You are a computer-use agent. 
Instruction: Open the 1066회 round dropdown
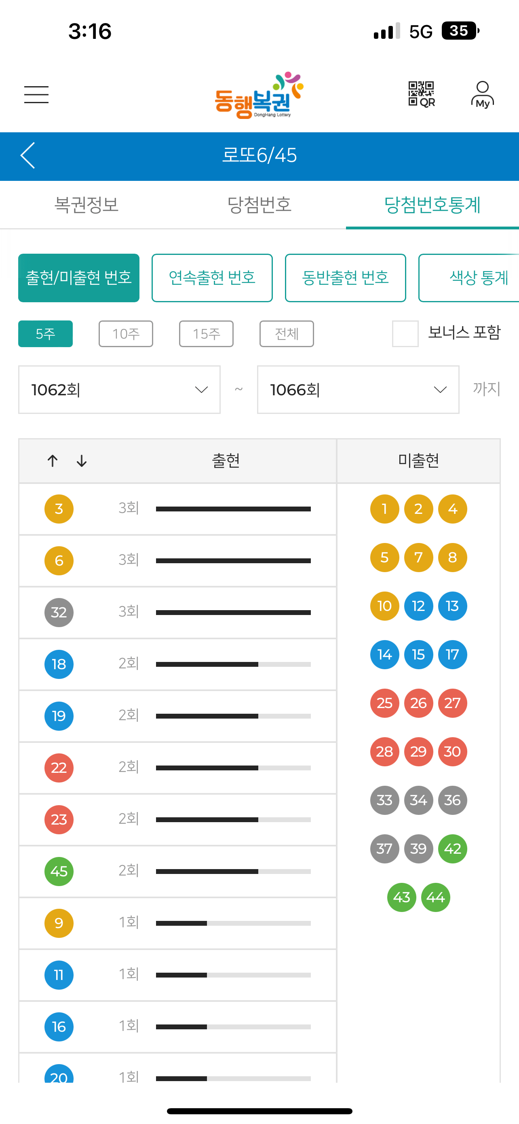pos(357,390)
